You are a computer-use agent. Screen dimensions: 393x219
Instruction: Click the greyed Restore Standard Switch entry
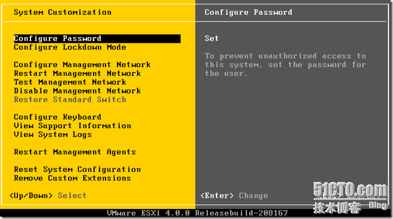pos(70,100)
